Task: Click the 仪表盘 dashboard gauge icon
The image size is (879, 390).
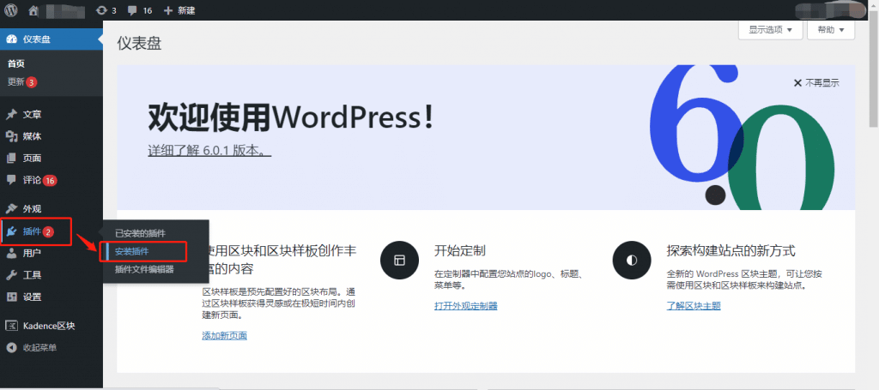Action: pos(11,39)
